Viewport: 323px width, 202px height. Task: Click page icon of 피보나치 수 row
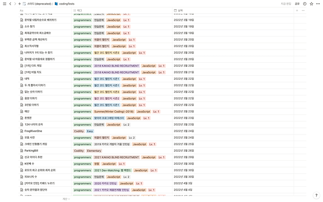[x=22, y=177]
